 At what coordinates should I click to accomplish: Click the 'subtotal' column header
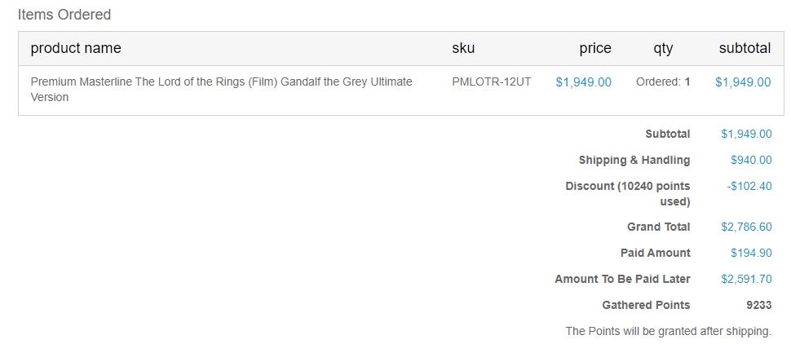point(745,48)
